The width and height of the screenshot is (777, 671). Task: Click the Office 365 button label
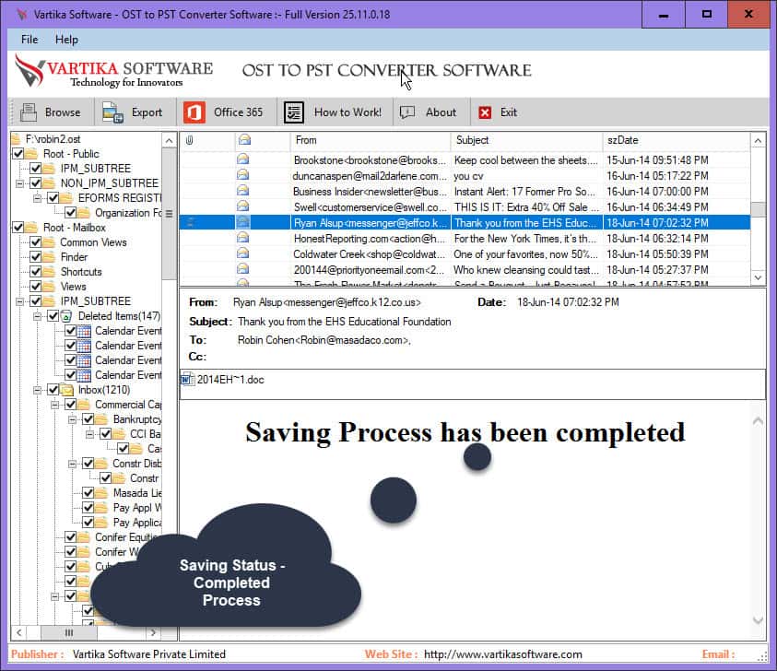click(239, 112)
